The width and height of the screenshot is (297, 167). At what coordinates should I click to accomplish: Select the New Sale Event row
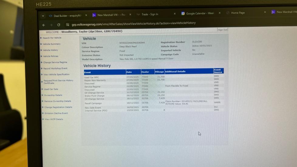[x=154, y=107]
